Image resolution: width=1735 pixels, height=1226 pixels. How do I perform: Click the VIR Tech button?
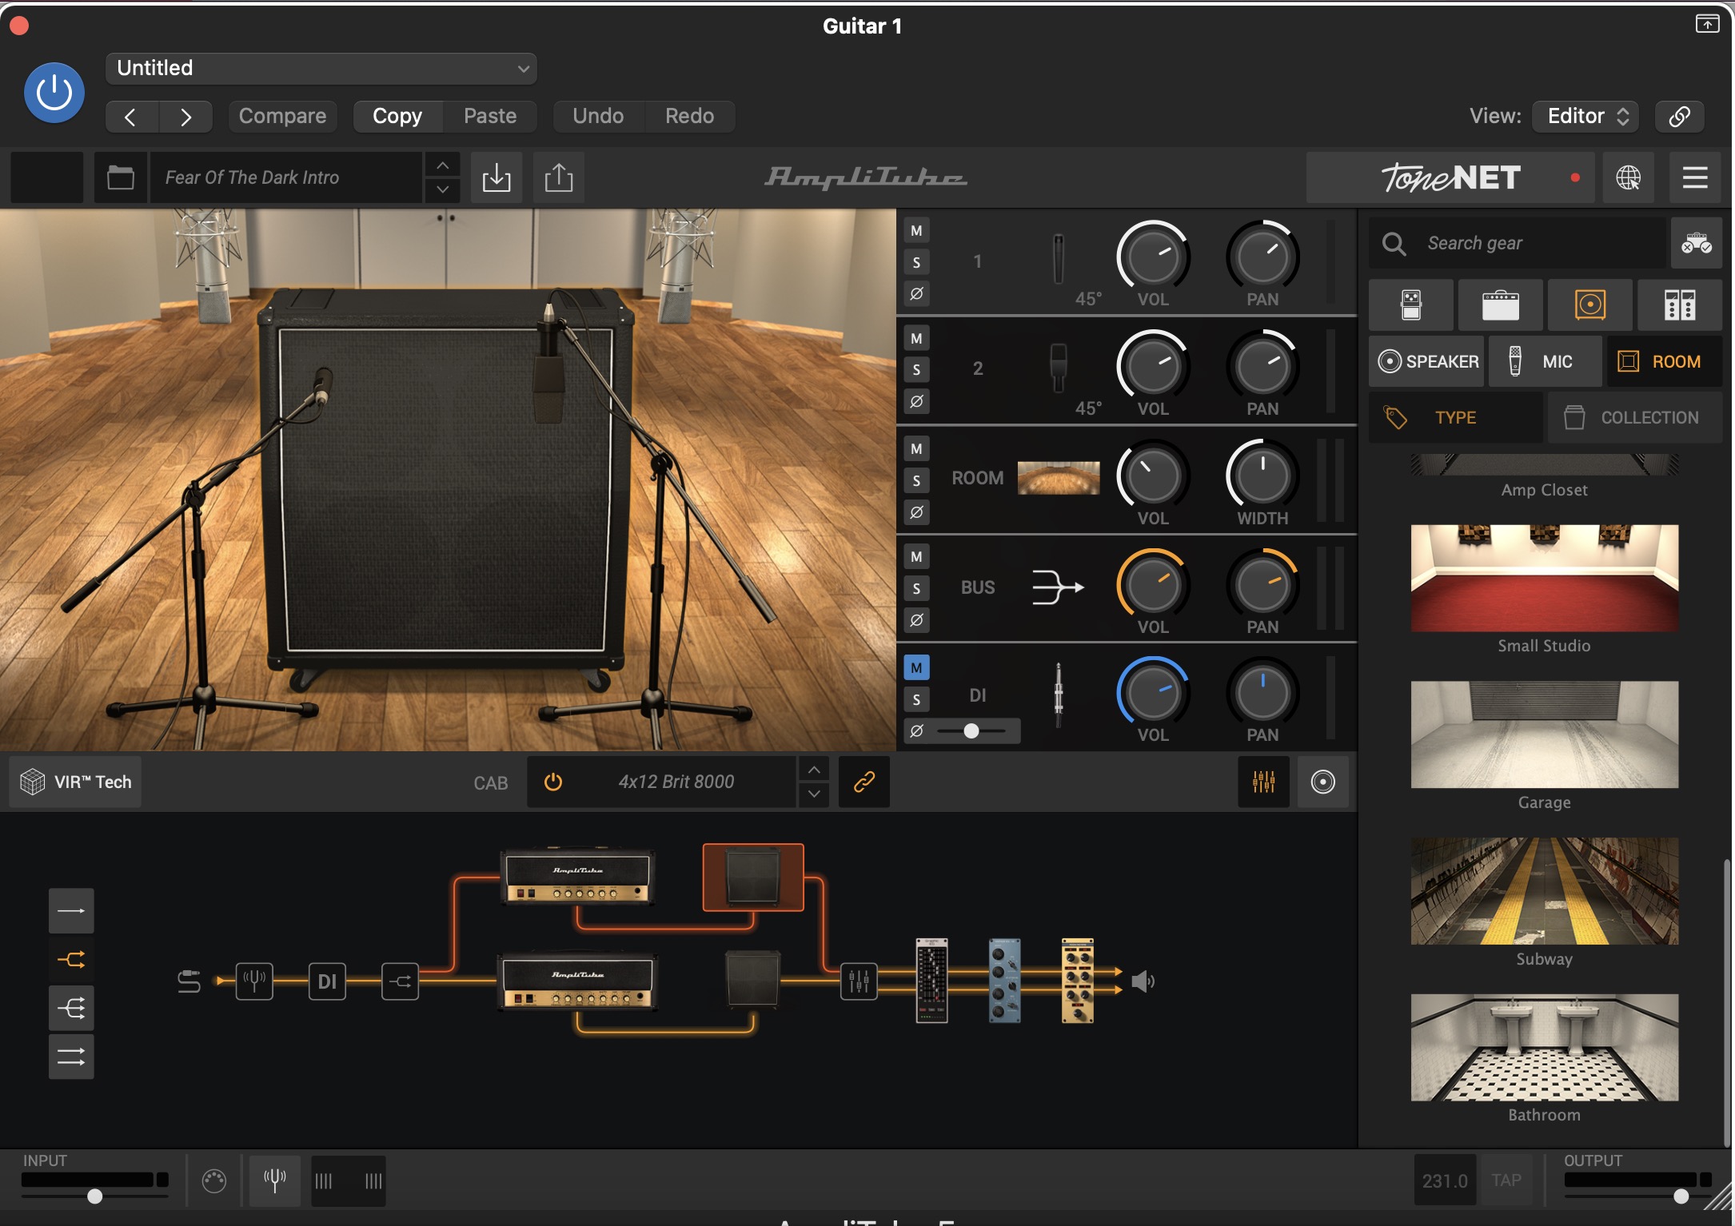[76, 782]
